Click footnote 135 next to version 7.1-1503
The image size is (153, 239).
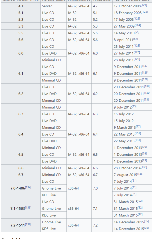tap(28, 207)
